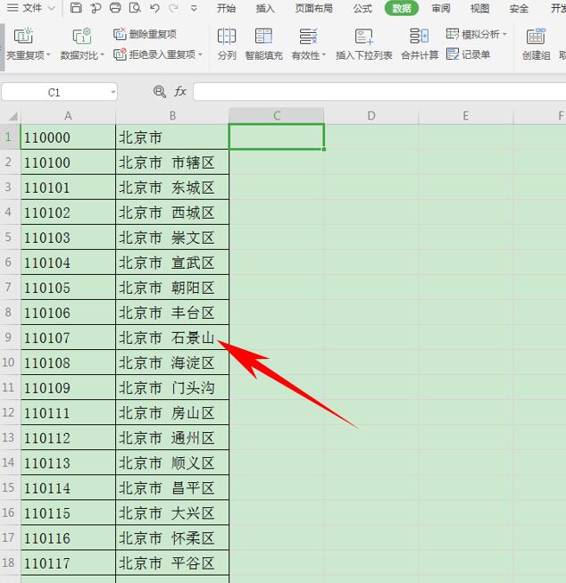Click cell with 北京市 石景山
Image resolution: width=566 pixels, height=583 pixels.
click(172, 337)
